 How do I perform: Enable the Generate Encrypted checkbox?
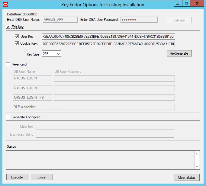tap(8, 117)
